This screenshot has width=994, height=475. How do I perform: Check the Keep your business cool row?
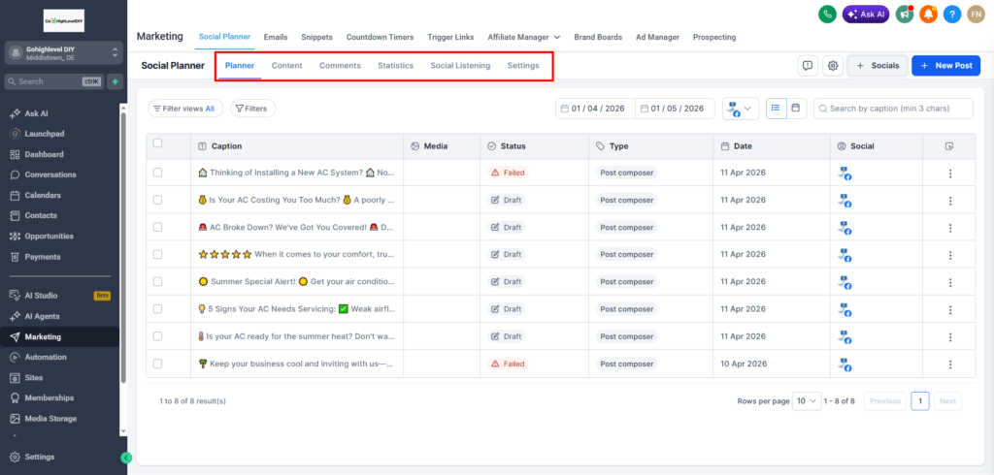click(x=158, y=364)
